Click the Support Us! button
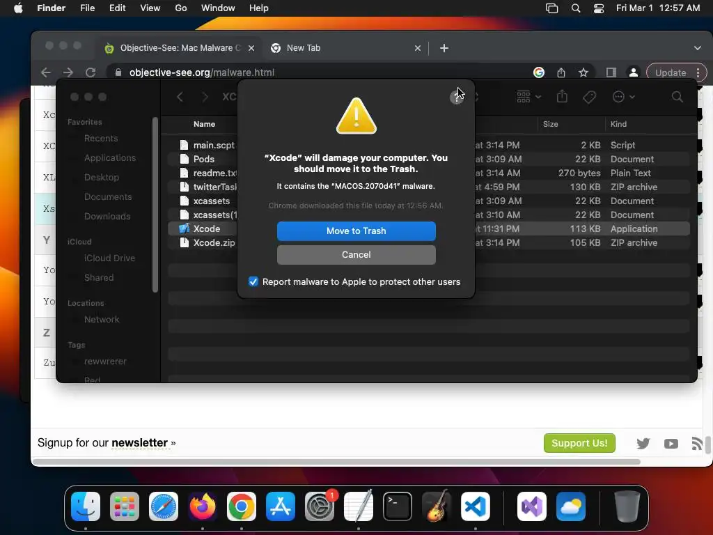Image resolution: width=713 pixels, height=535 pixels. tap(579, 443)
